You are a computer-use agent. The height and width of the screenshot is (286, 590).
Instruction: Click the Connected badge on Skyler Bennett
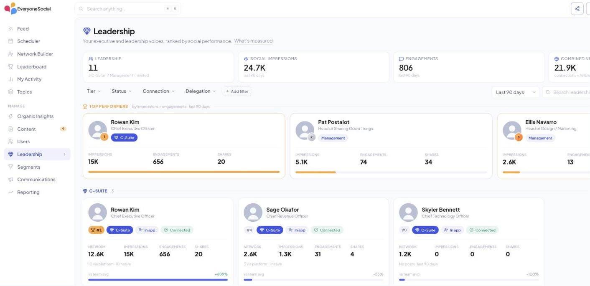[482, 230]
